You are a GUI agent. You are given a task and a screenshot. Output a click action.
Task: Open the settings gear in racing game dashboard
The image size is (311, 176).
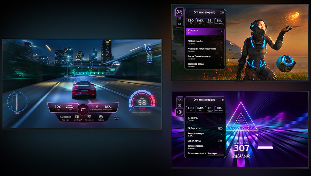(x=101, y=117)
